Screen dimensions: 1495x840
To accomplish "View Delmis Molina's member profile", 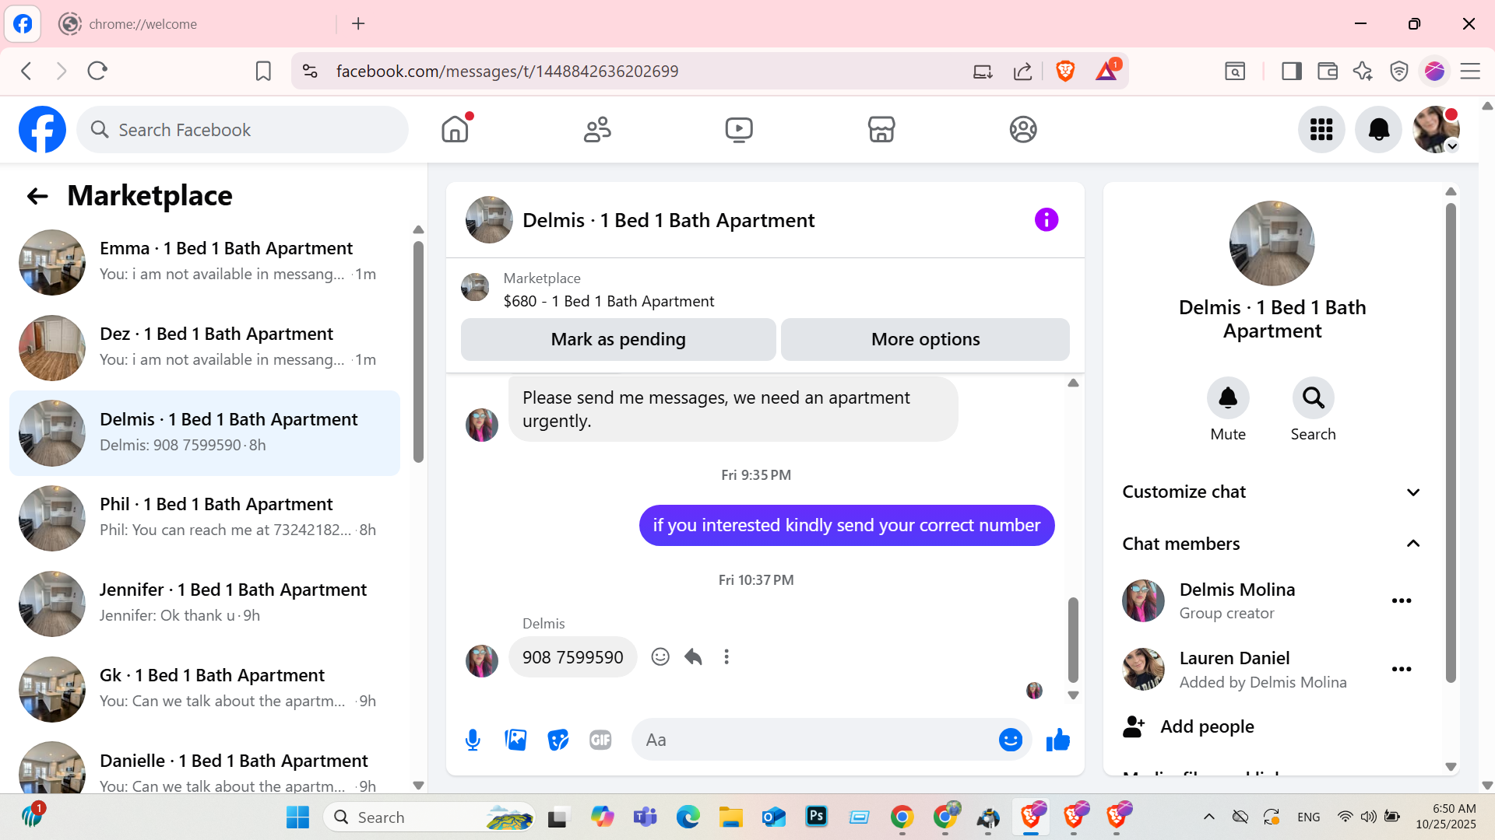I will [1237, 600].
